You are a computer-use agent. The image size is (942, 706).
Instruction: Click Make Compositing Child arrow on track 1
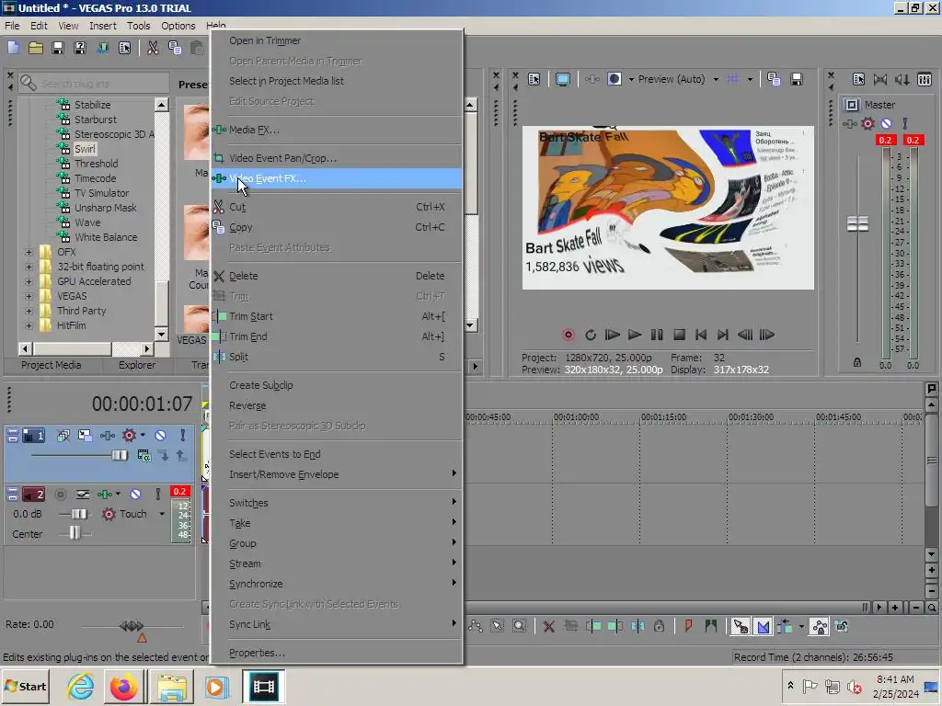[x=164, y=456]
